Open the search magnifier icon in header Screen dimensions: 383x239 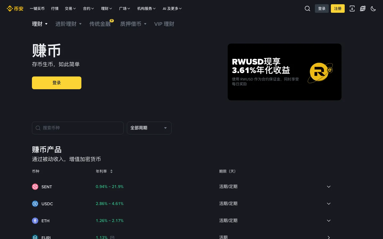tap(307, 8)
